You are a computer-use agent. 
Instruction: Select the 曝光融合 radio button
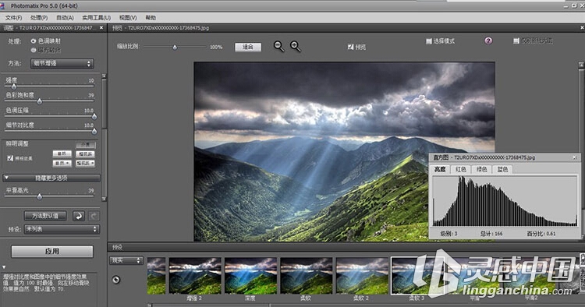pos(34,50)
